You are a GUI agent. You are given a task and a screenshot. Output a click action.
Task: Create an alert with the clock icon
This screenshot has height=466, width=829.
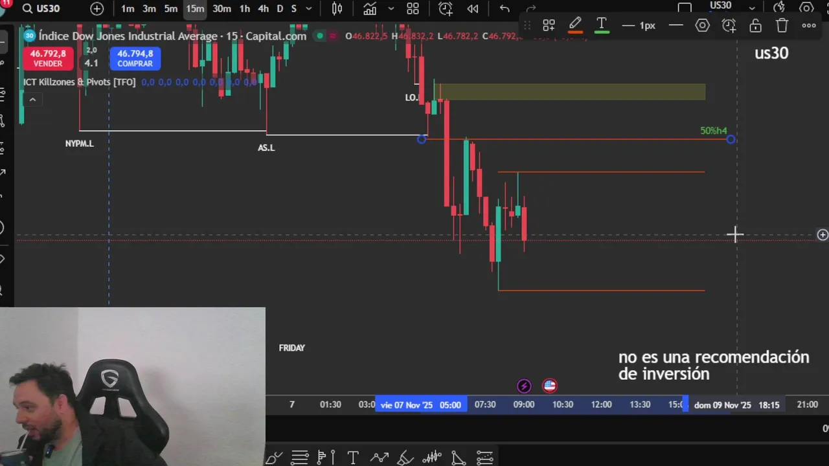click(446, 8)
